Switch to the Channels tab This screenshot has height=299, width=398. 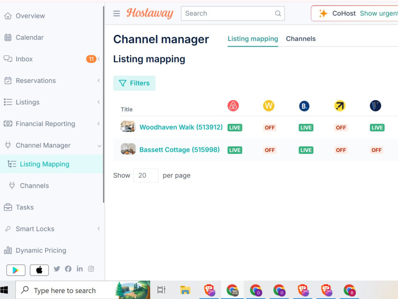[301, 39]
